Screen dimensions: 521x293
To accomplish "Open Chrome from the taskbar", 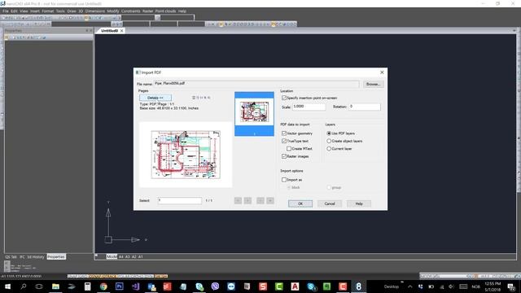I will click(x=103, y=286).
